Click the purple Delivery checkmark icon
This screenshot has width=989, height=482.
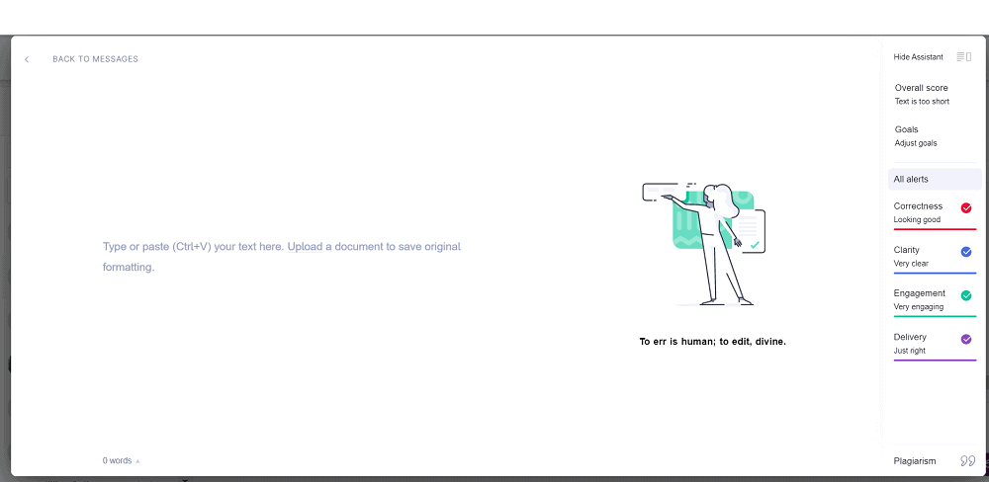pos(965,339)
